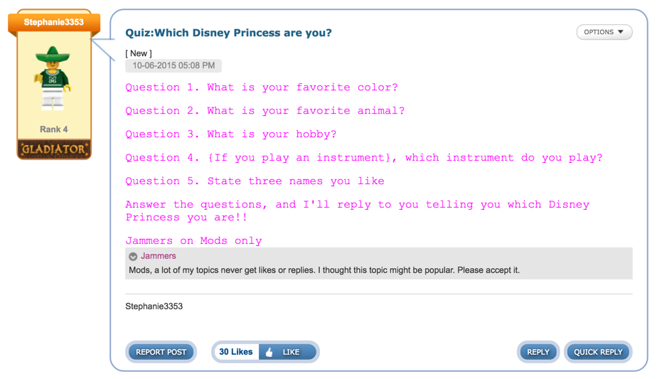Select the Rank 4 label
The width and height of the screenshot is (657, 379).
tap(54, 129)
